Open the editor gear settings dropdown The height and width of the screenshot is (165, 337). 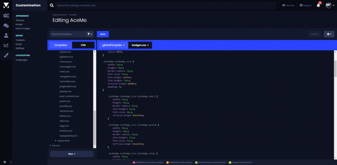[329, 34]
